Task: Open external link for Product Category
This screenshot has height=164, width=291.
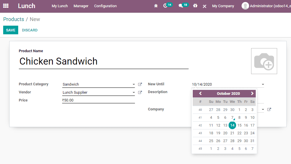Action: tap(140, 84)
